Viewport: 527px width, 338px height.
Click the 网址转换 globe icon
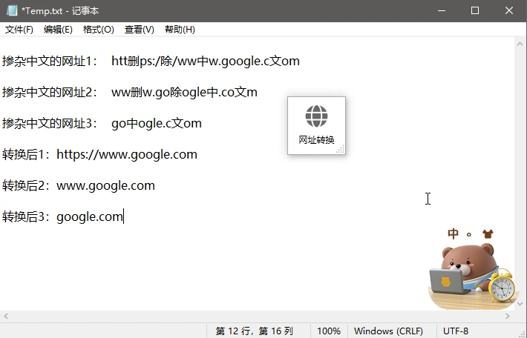316,116
